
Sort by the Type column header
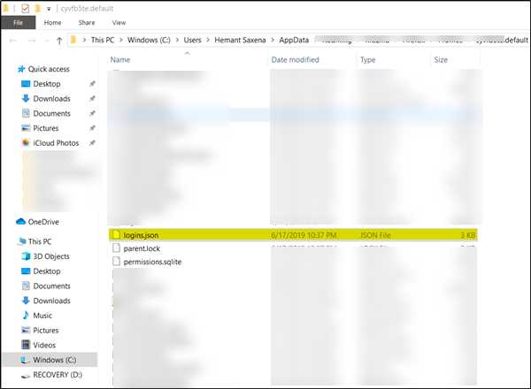tap(368, 60)
